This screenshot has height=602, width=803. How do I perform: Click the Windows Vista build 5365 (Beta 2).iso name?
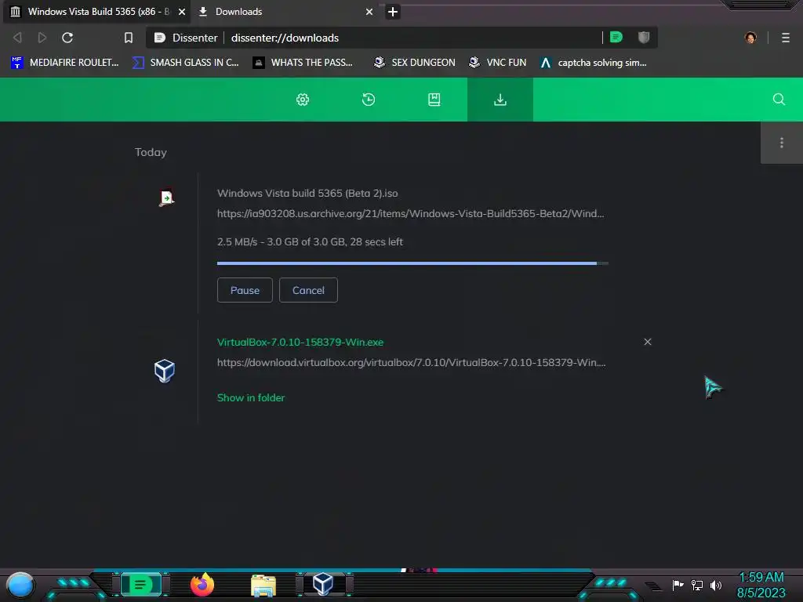coord(307,193)
